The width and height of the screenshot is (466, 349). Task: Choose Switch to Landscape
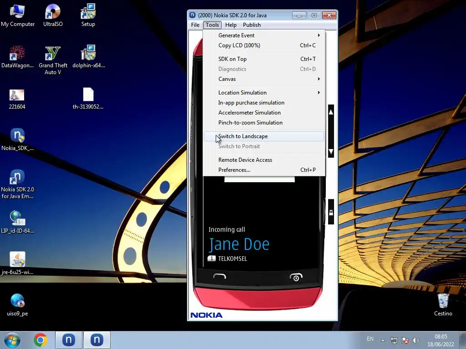264,136
